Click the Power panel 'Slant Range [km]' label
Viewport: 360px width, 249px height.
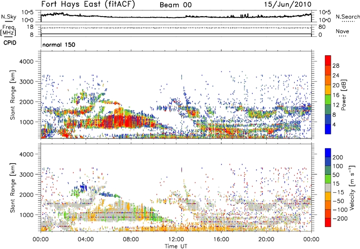[x=13, y=95]
